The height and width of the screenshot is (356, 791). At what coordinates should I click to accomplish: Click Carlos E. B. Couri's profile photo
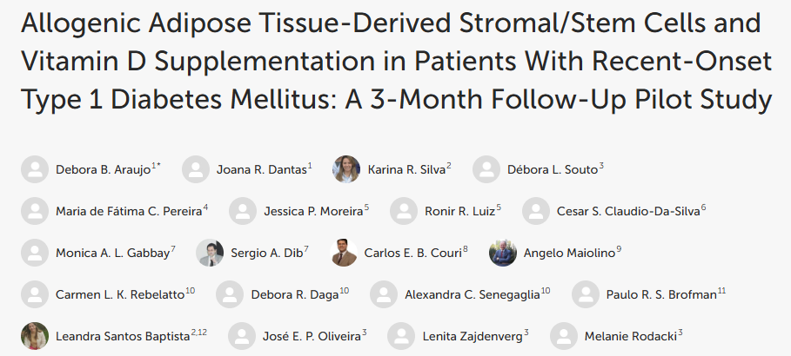click(x=345, y=253)
